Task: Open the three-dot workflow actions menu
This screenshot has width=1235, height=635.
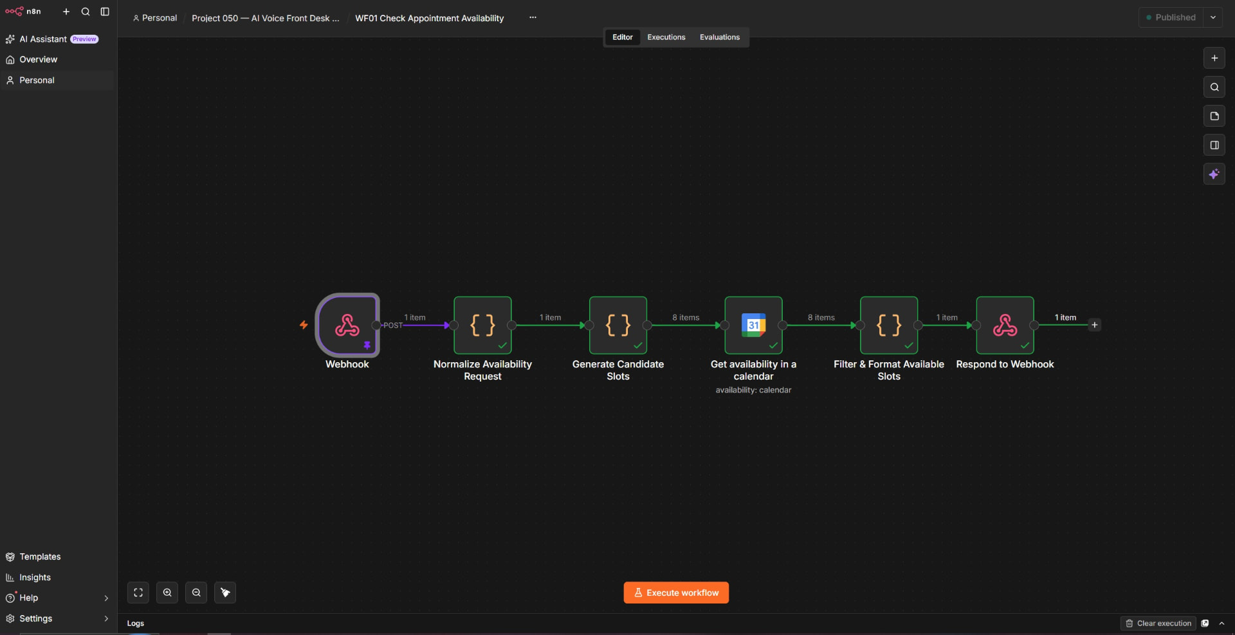Action: 533,17
